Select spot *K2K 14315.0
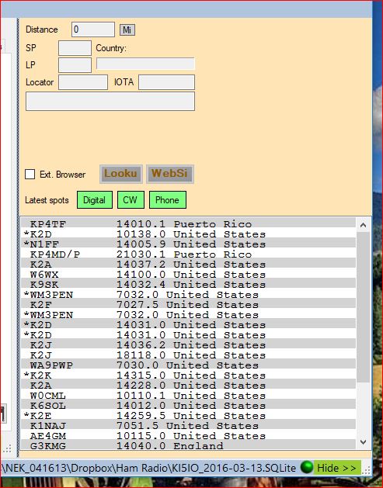Screen dimensions: 383x488 pos(188,376)
